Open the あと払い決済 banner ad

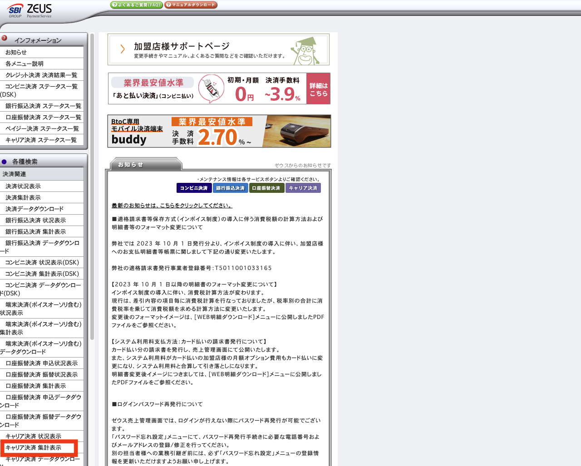click(219, 88)
